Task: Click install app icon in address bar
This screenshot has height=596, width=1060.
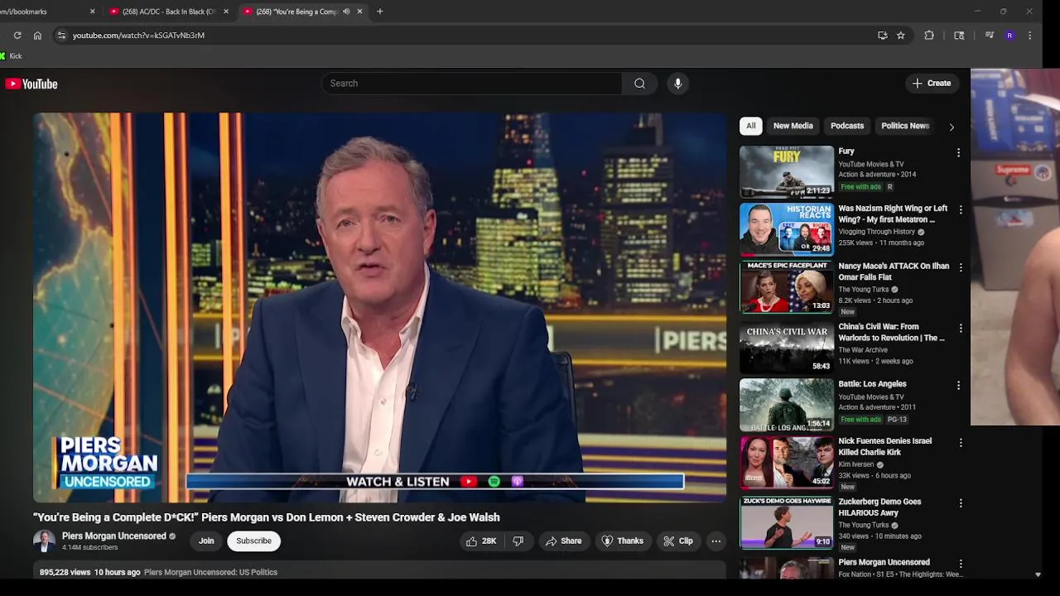Action: pos(883,36)
